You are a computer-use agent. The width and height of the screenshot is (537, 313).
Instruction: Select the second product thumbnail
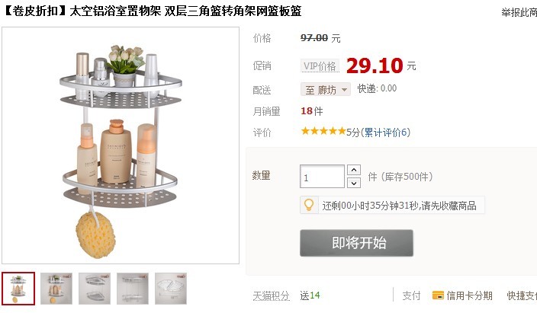(x=56, y=289)
